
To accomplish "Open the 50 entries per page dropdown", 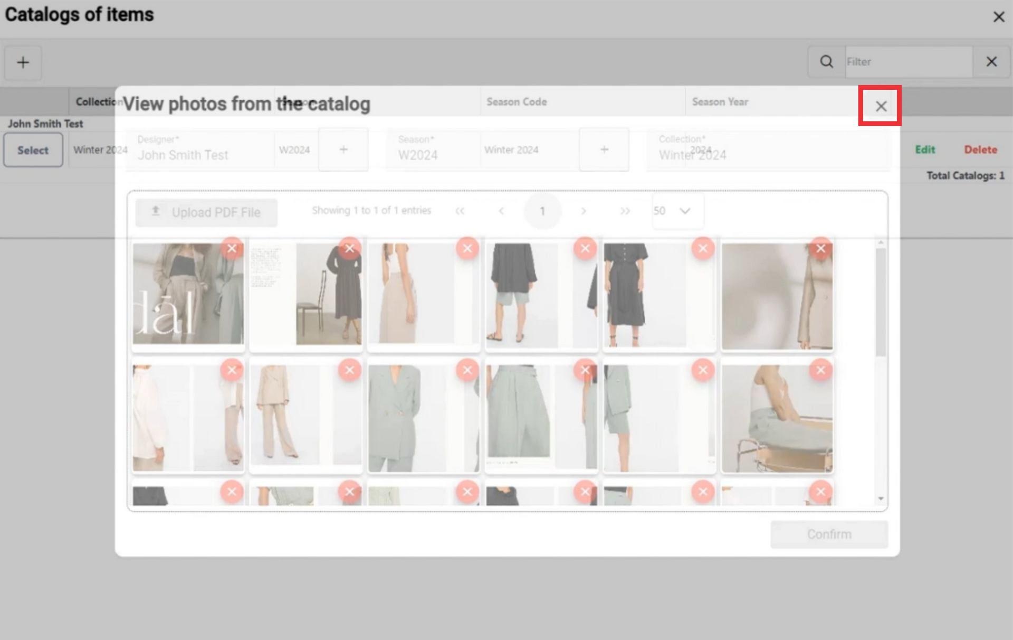I will (x=677, y=211).
